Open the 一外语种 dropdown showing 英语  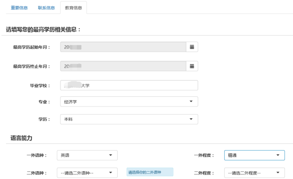(x=87, y=155)
